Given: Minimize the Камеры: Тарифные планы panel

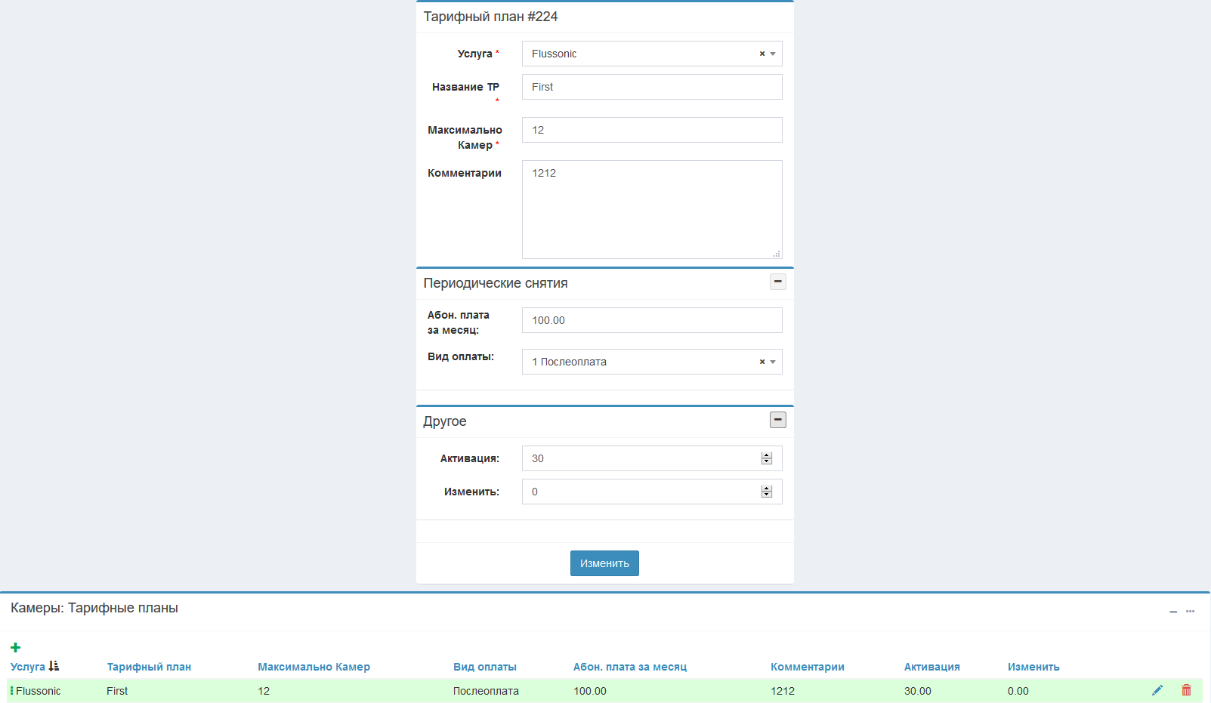Looking at the screenshot, I should click(x=1172, y=612).
